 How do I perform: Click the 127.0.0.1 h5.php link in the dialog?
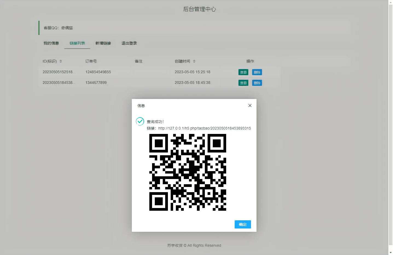tap(204, 128)
